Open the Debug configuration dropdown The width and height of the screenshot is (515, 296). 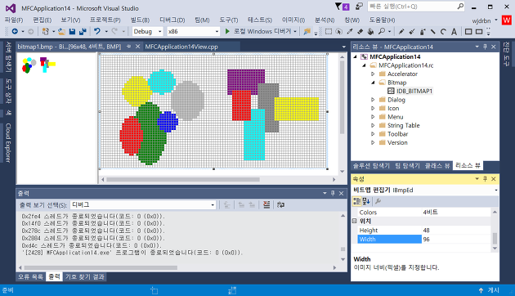(147, 31)
